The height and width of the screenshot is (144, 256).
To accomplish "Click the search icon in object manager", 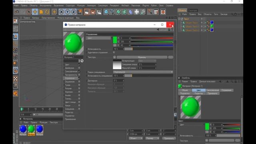I will pyautogui.click(x=232, y=14).
